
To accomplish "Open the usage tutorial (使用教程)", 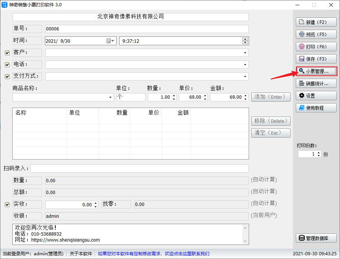I will tap(316, 108).
